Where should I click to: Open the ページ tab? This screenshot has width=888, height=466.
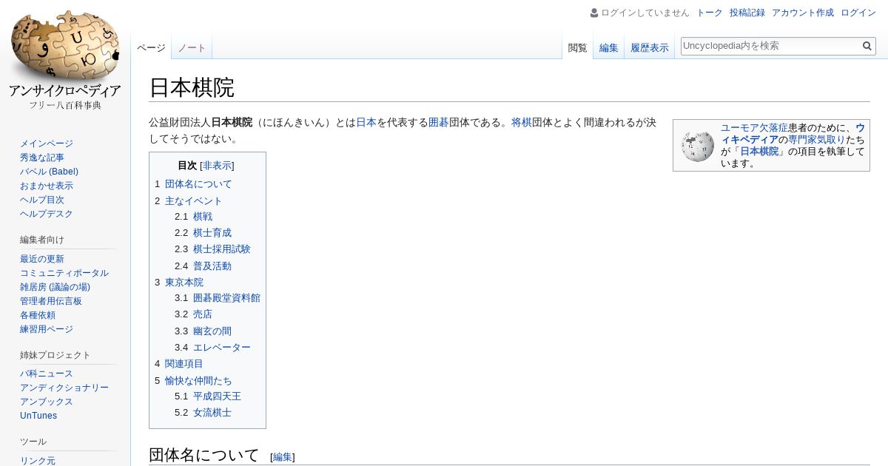click(x=151, y=47)
